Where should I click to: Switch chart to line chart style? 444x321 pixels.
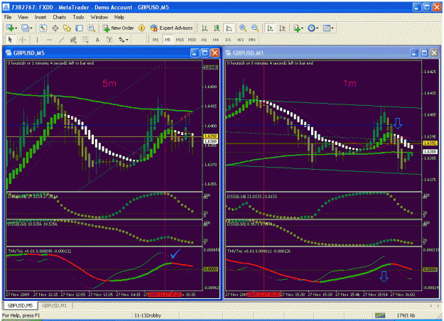229,28
